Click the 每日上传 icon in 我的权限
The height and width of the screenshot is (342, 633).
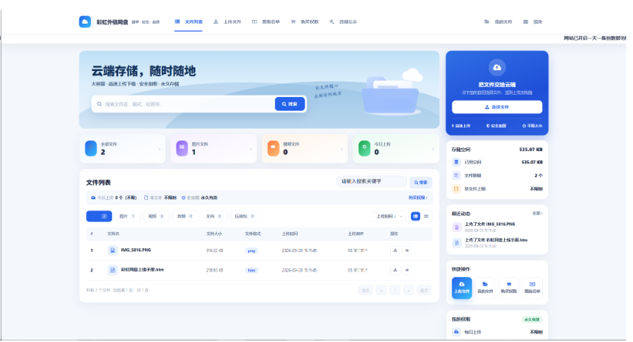456,332
